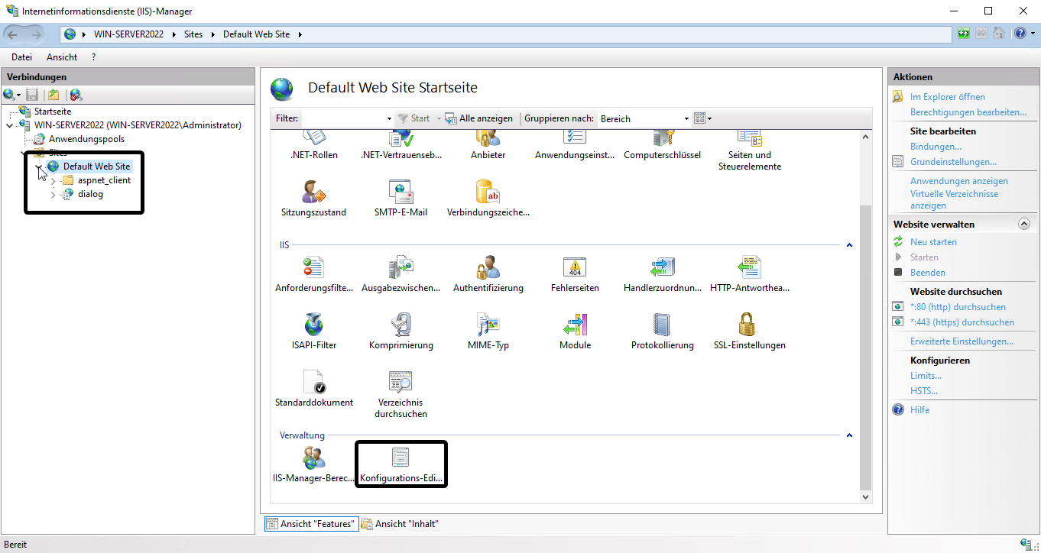
Task: Expand the aspnet_client tree node
Action: coord(54,181)
